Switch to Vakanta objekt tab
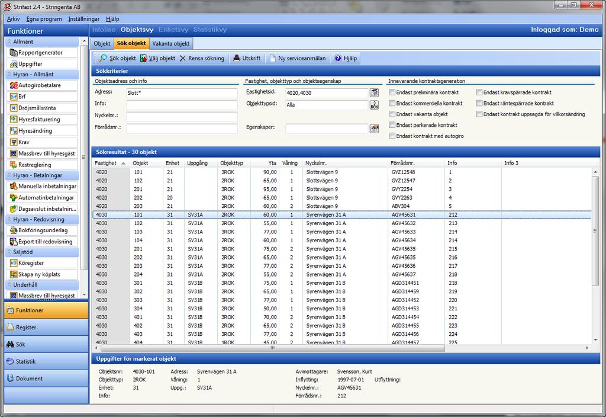 tap(171, 44)
